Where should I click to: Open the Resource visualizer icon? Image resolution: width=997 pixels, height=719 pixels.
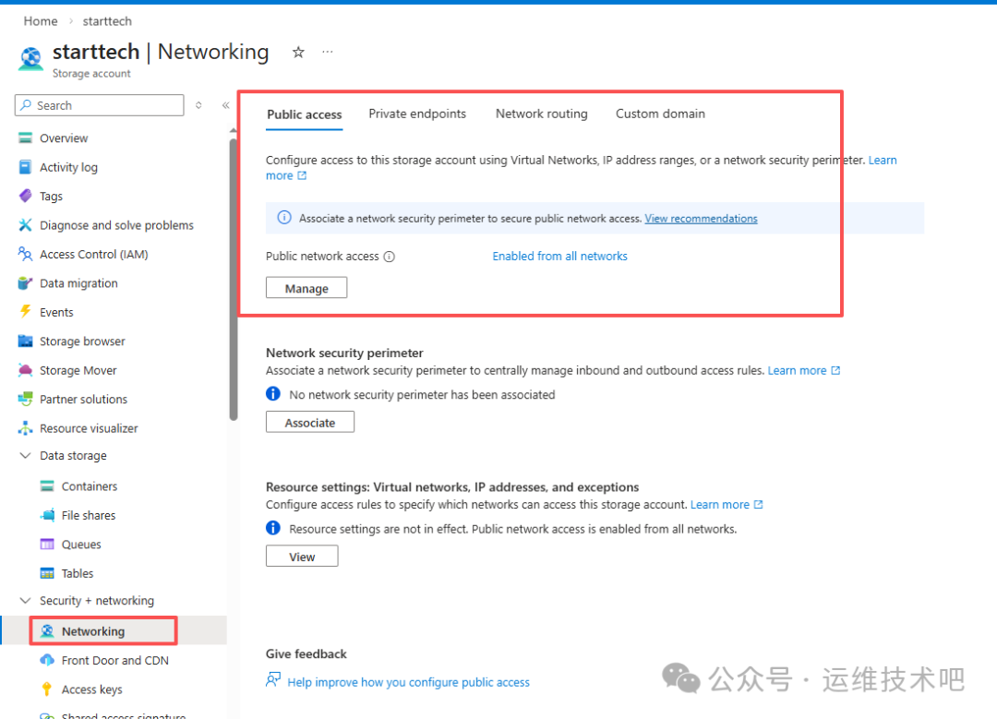tap(26, 428)
